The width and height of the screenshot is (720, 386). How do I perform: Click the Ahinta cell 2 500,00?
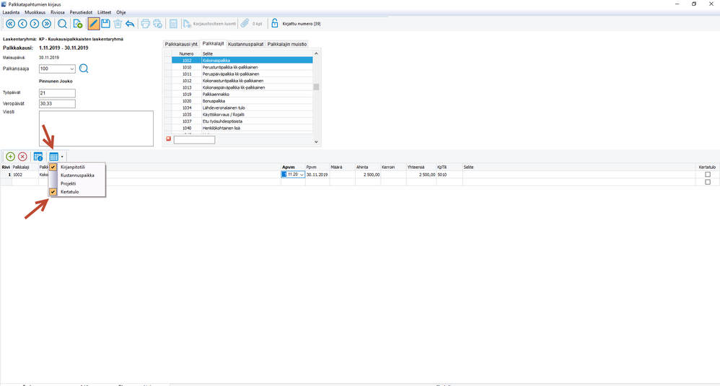click(368, 175)
